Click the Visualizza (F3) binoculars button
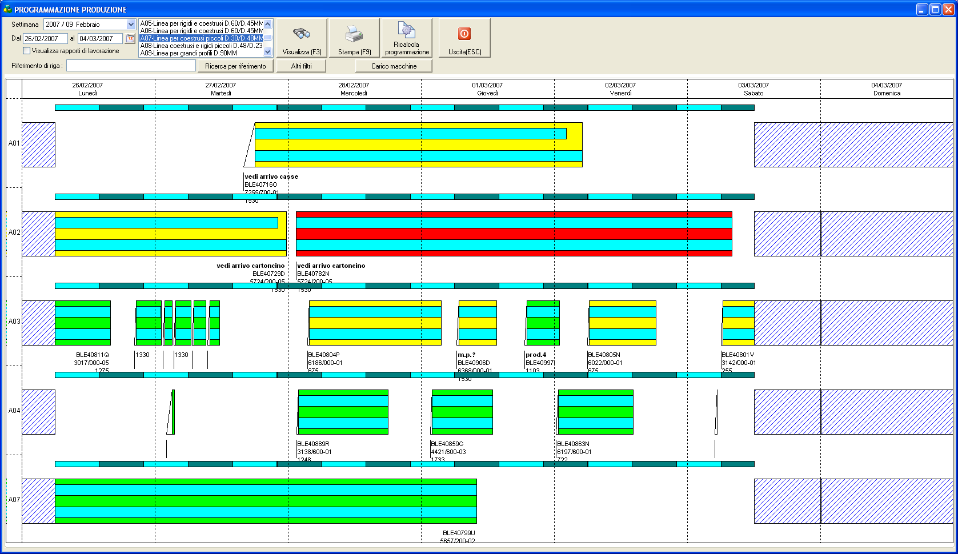The width and height of the screenshot is (958, 554). click(302, 38)
